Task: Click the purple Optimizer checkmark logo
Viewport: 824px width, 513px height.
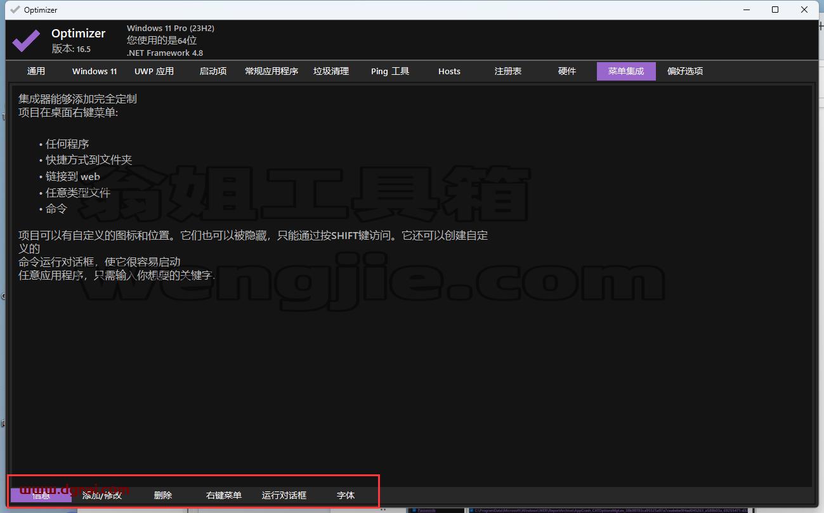Action: pyautogui.click(x=26, y=40)
